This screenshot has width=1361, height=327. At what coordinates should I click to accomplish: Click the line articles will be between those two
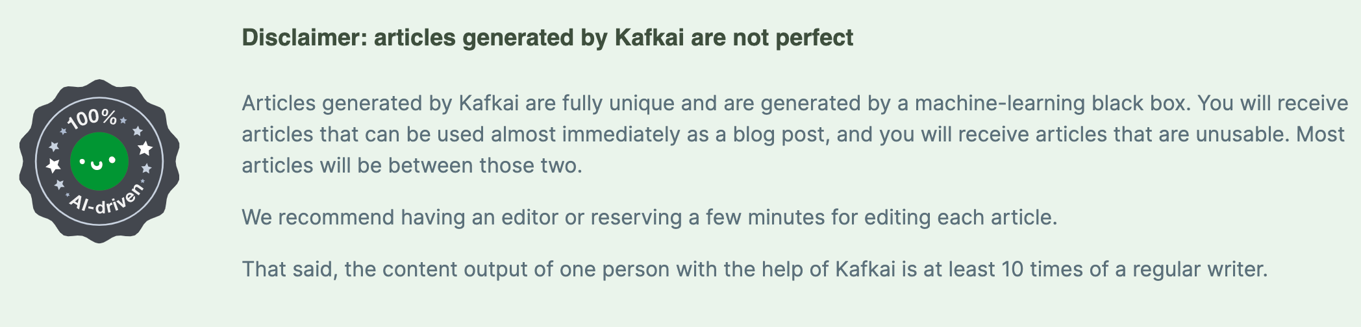(412, 165)
